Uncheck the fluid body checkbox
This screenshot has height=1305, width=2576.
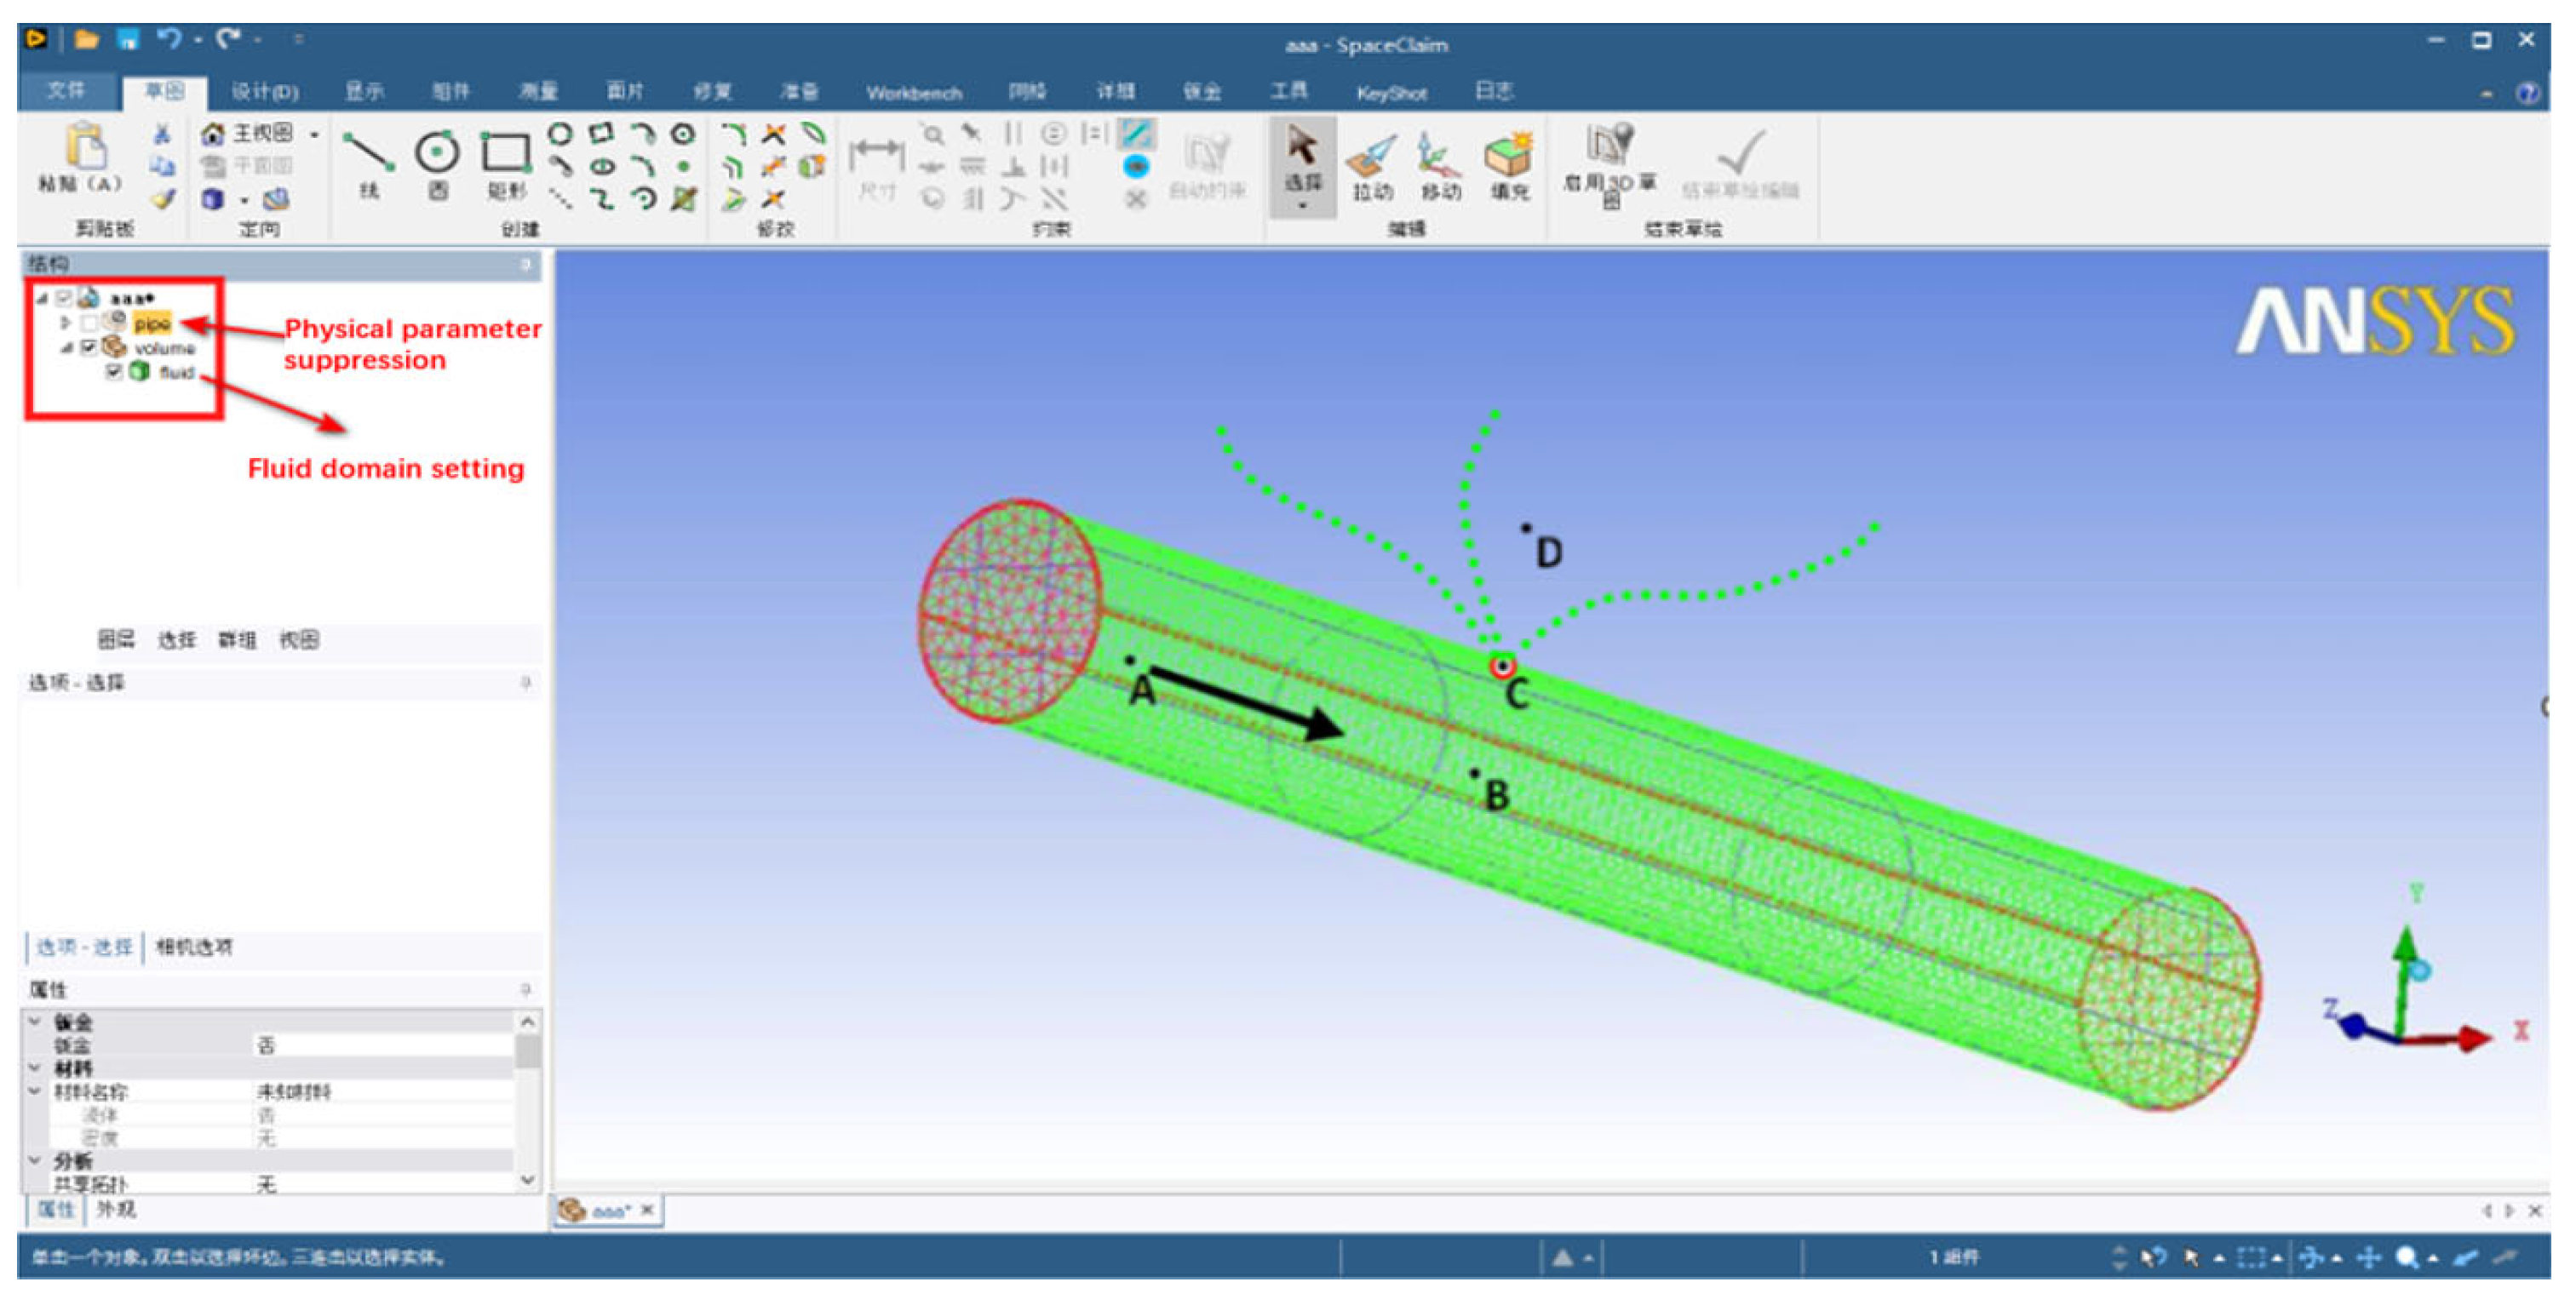113,372
